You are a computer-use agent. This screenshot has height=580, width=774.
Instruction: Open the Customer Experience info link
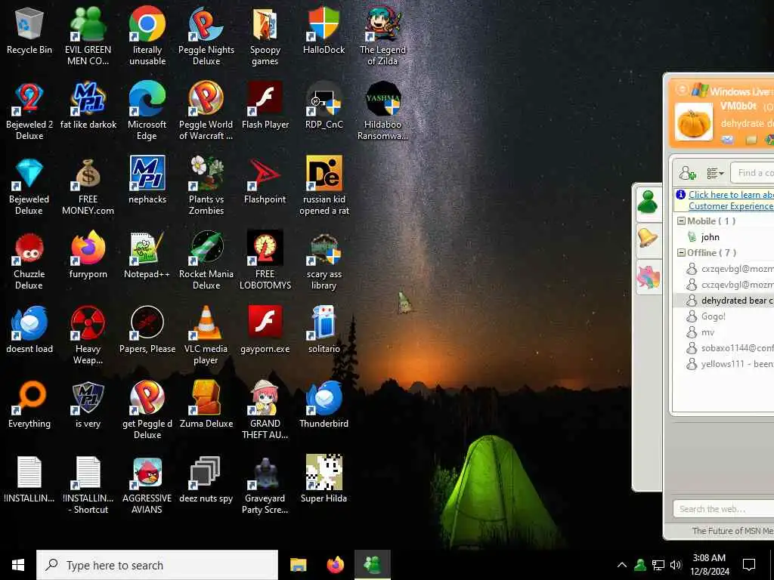point(731,200)
